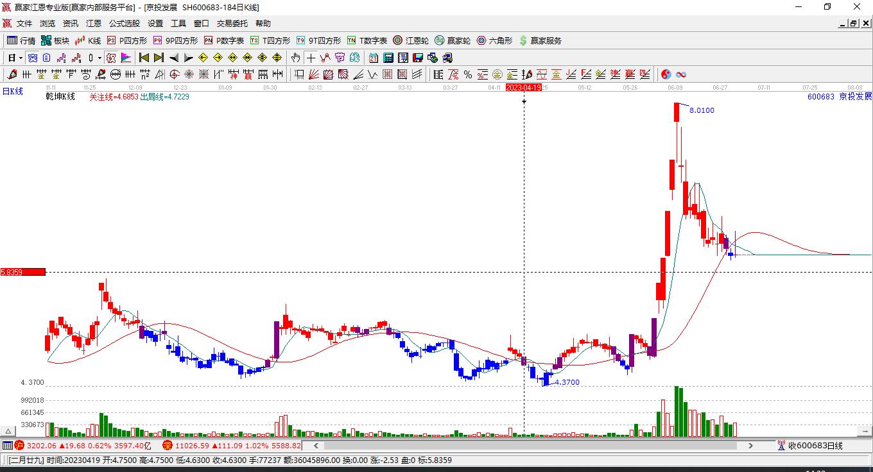This screenshot has width=873, height=472.
Task: Click the yellow diamond left-arrow icon
Action: [203, 58]
